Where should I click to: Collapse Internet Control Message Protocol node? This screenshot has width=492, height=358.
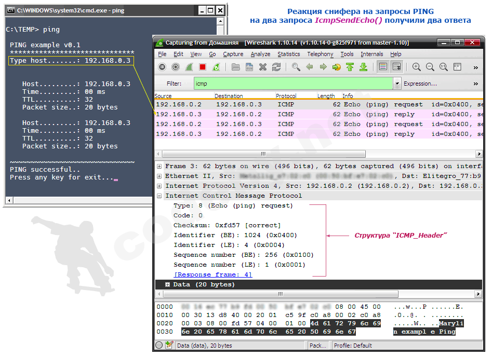[159, 196]
